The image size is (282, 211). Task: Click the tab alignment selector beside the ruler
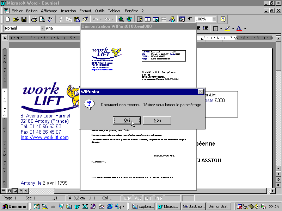[x=5, y=38]
